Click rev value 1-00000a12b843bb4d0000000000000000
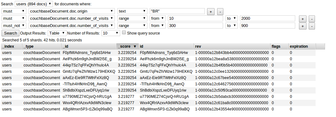 coord(232,53)
